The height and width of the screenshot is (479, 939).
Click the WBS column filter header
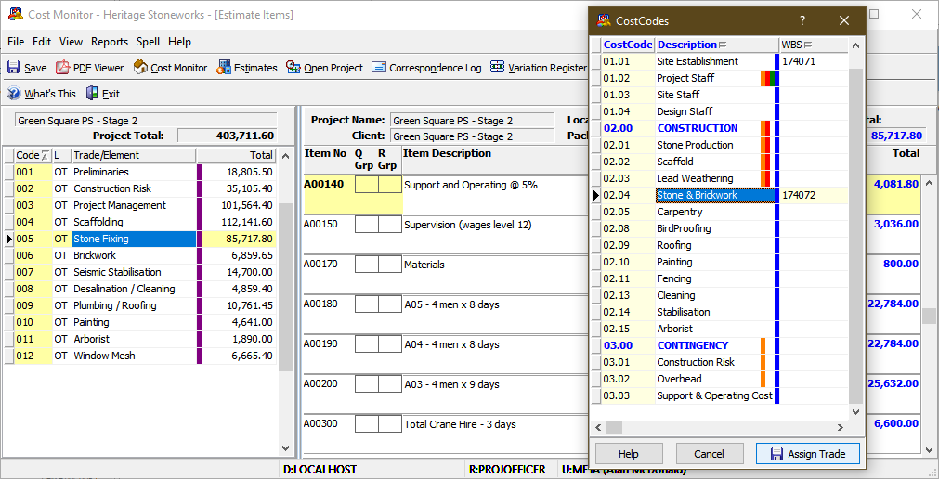pyautogui.click(x=814, y=45)
